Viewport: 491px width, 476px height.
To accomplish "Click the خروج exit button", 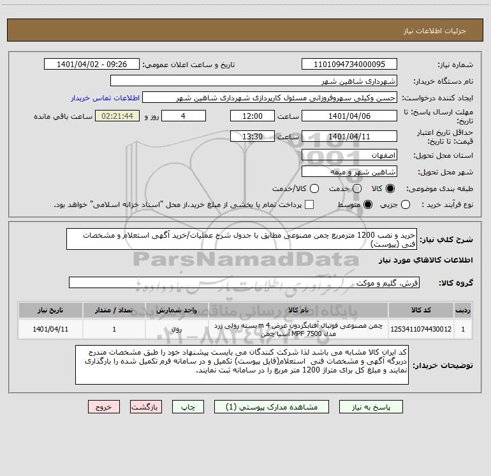I will coord(104,407).
